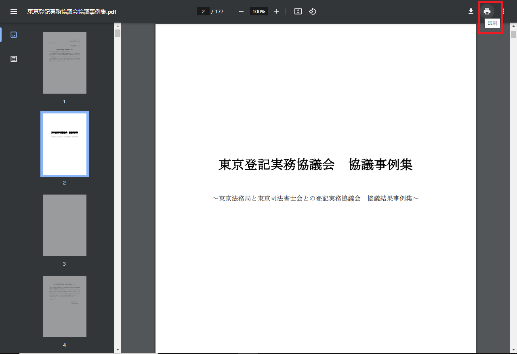Image resolution: width=517 pixels, height=354 pixels.
Task: Open page 1 thumbnail
Action: (x=65, y=63)
